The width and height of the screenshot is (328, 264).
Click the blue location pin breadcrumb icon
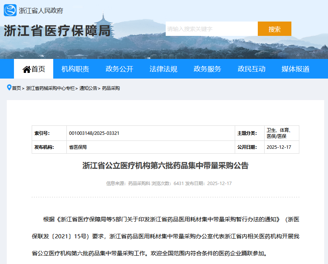(x=9, y=88)
